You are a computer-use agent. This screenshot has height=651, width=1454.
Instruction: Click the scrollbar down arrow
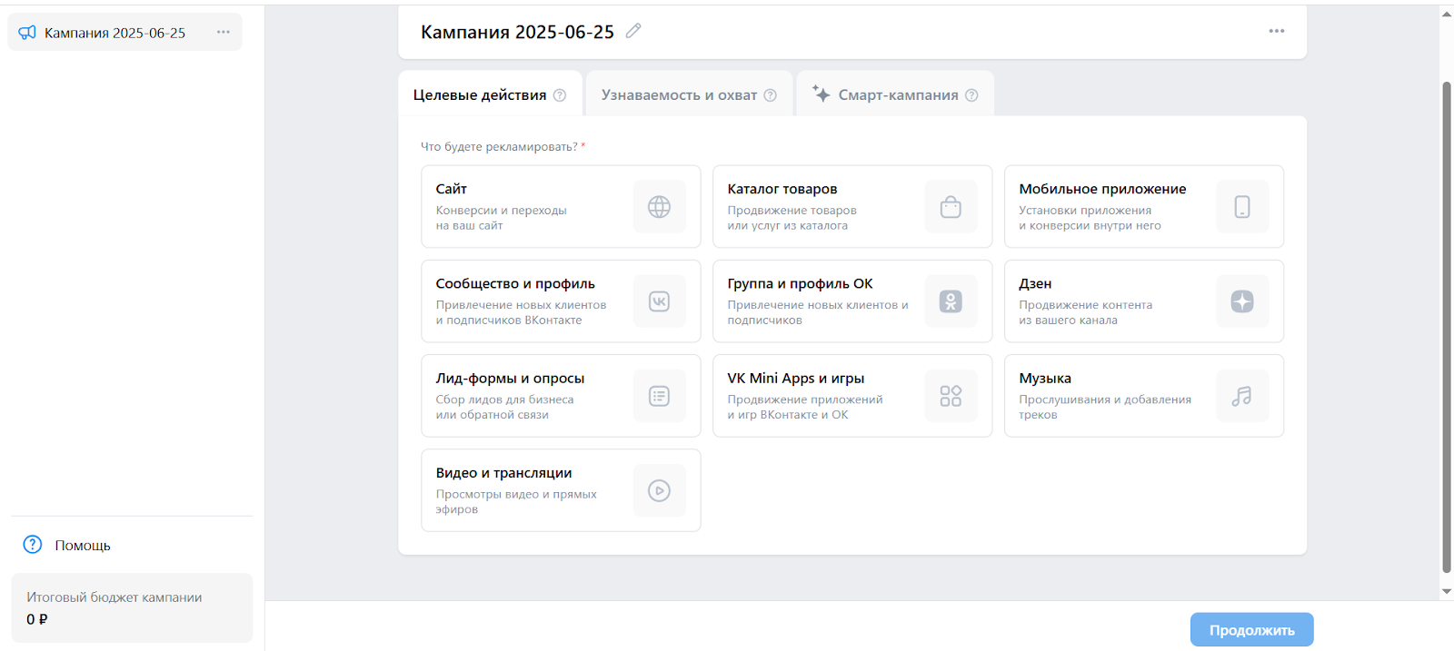1447,591
